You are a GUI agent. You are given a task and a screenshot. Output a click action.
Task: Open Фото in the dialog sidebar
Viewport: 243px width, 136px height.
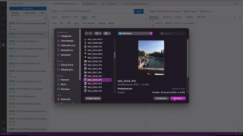[x=62, y=84]
